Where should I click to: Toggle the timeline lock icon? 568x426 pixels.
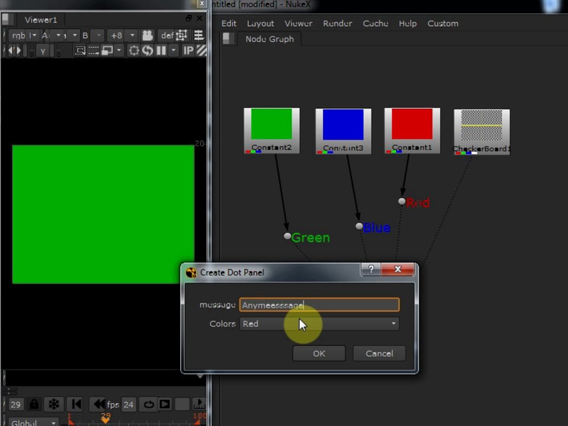[34, 404]
